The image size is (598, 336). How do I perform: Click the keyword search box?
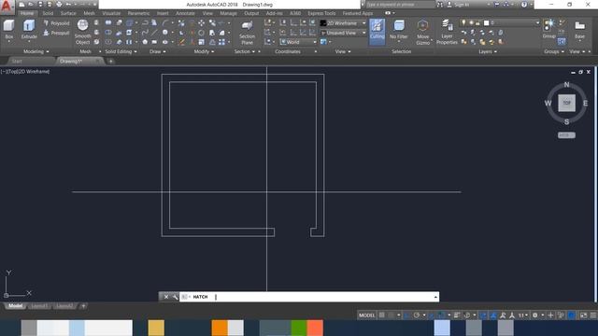pyautogui.click(x=400, y=5)
